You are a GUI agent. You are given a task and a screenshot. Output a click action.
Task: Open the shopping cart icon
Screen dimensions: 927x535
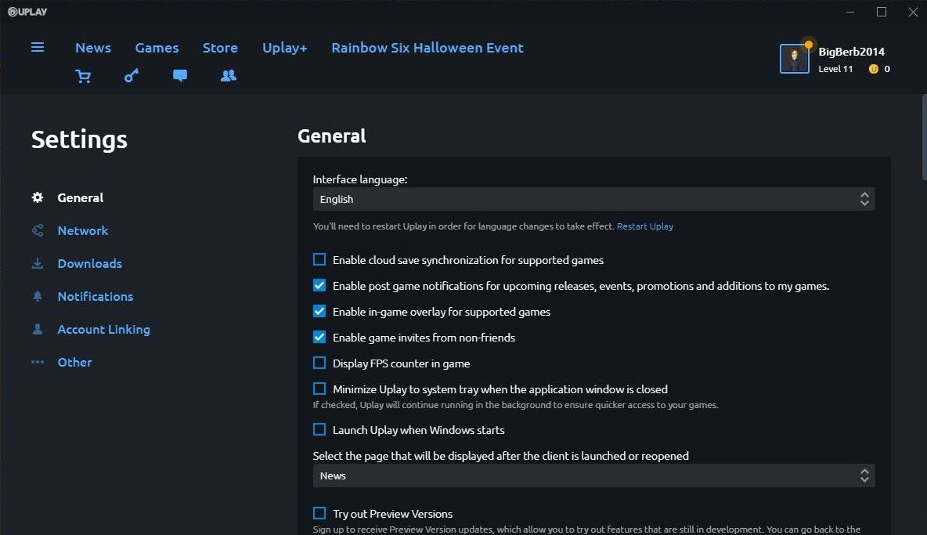pyautogui.click(x=83, y=76)
